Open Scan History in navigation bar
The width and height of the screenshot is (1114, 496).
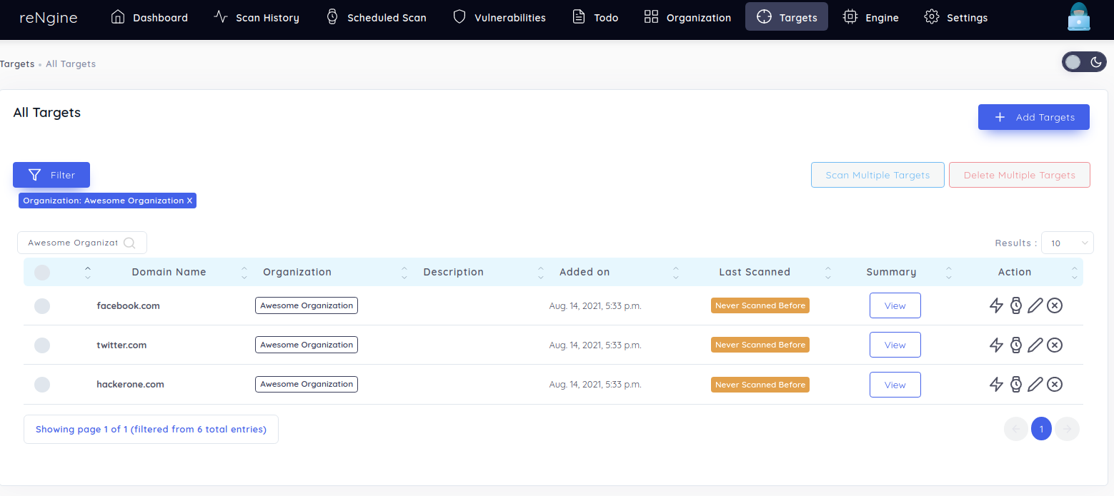pyautogui.click(x=257, y=17)
